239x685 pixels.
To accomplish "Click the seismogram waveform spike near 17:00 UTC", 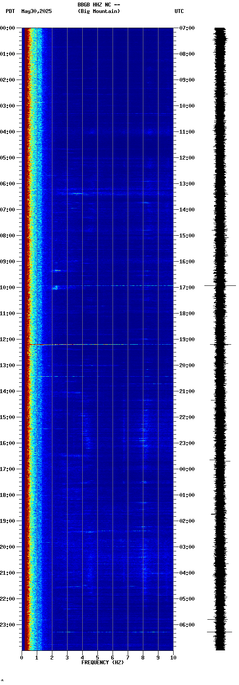I will (x=220, y=285).
